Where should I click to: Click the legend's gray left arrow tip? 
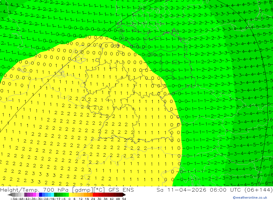click(x=10, y=195)
